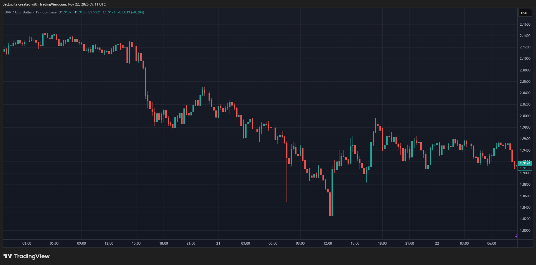Open the 15-minute interval selector in the legend

[37, 12]
